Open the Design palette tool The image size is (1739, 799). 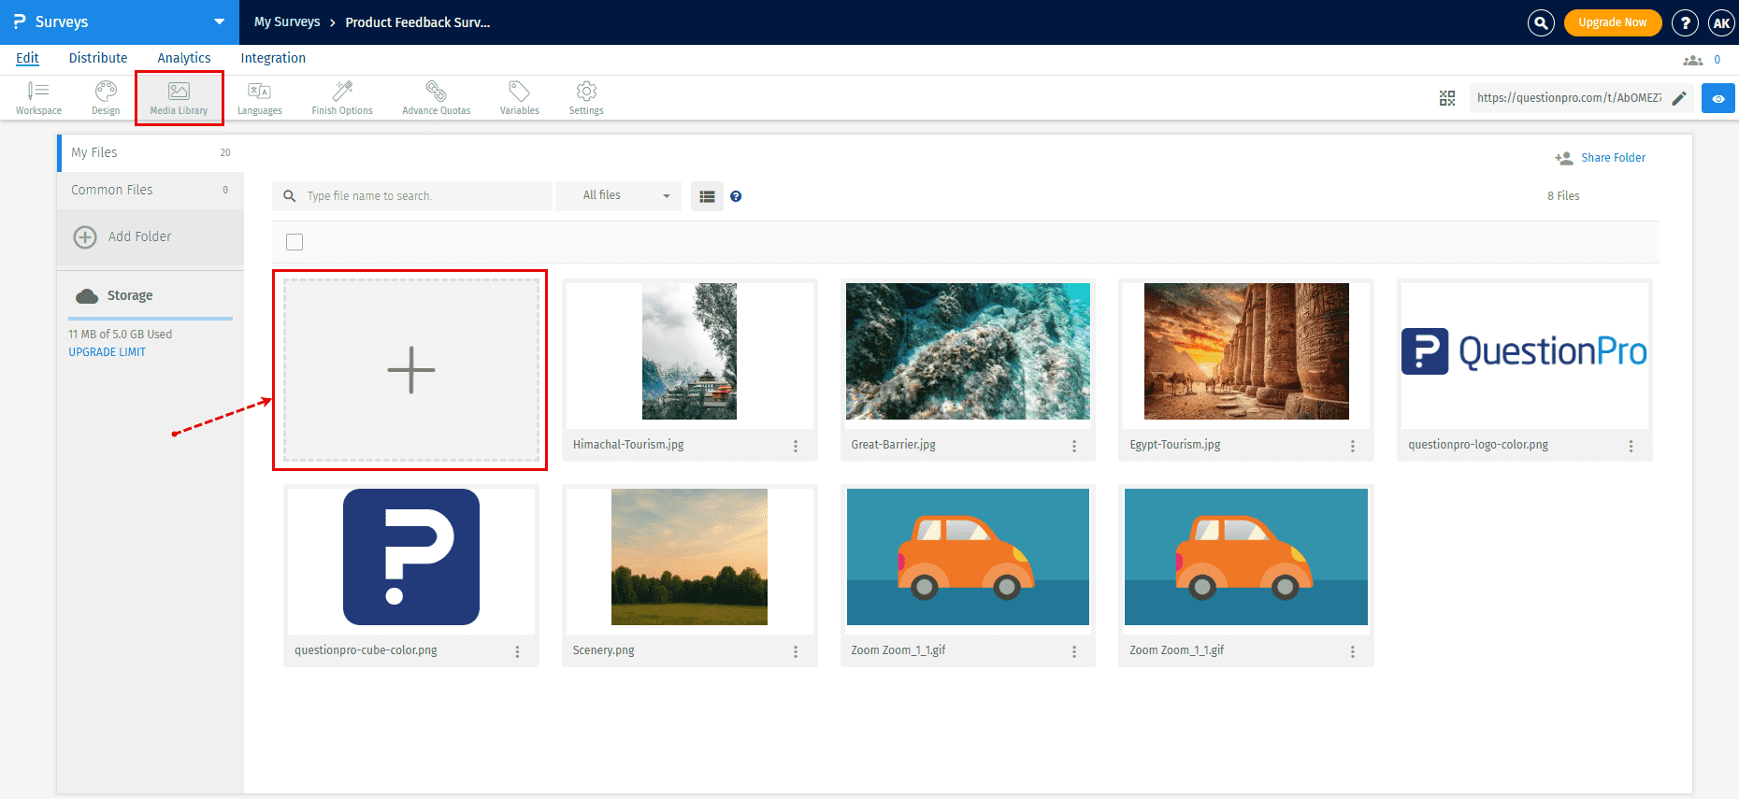[106, 98]
